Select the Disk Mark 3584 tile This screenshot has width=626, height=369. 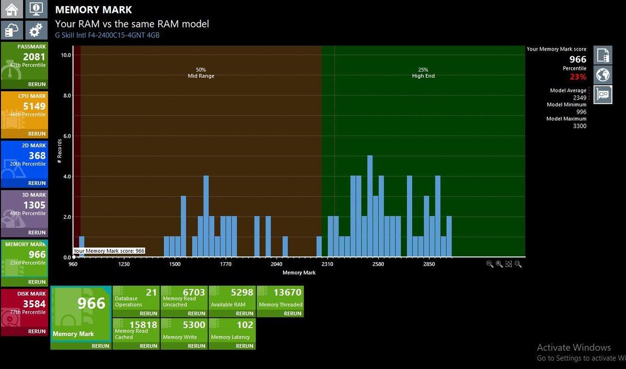pyautogui.click(x=24, y=312)
